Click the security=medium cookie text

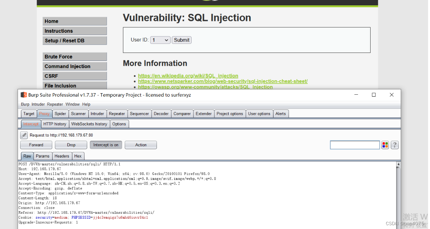coord(51,218)
